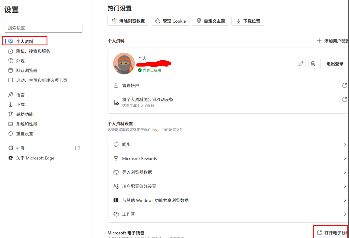This screenshot has height=238, width=349.
Task: Expand the 用户配置偏好设置 row chevron
Action: pyautogui.click(x=345, y=186)
